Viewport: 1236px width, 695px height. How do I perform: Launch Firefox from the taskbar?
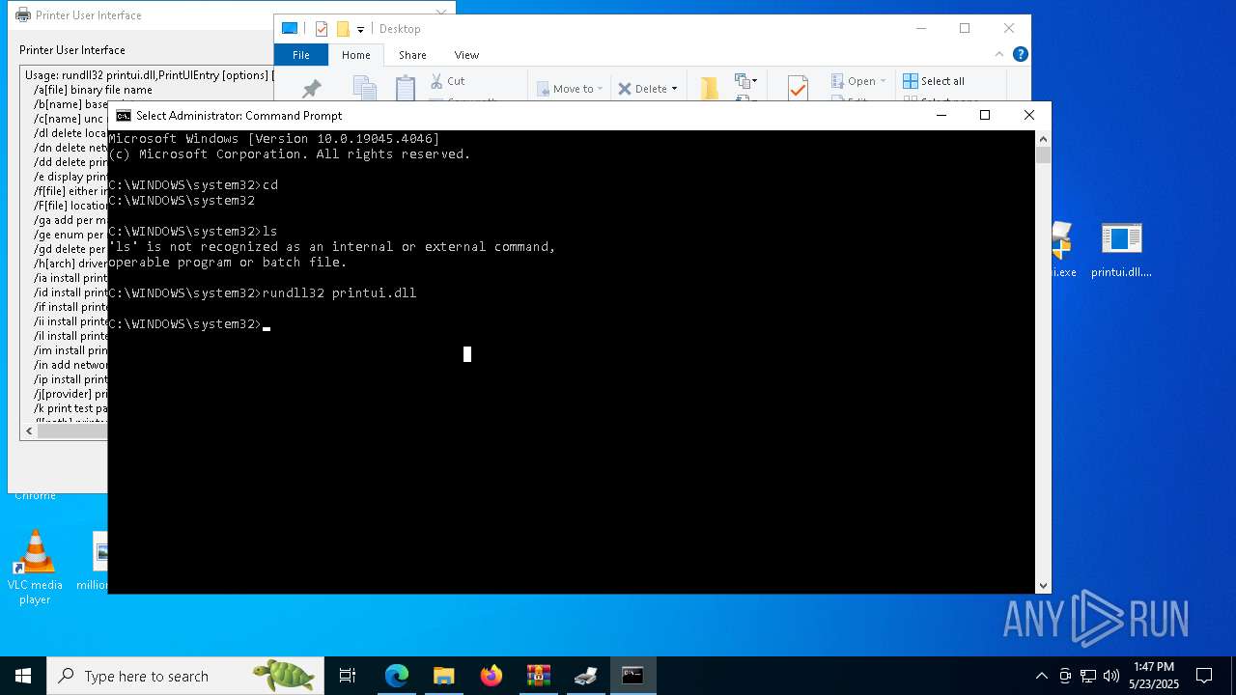pos(491,676)
